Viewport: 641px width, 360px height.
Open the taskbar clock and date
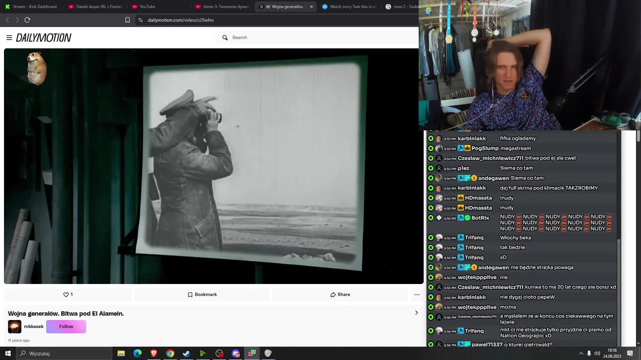pos(612,353)
